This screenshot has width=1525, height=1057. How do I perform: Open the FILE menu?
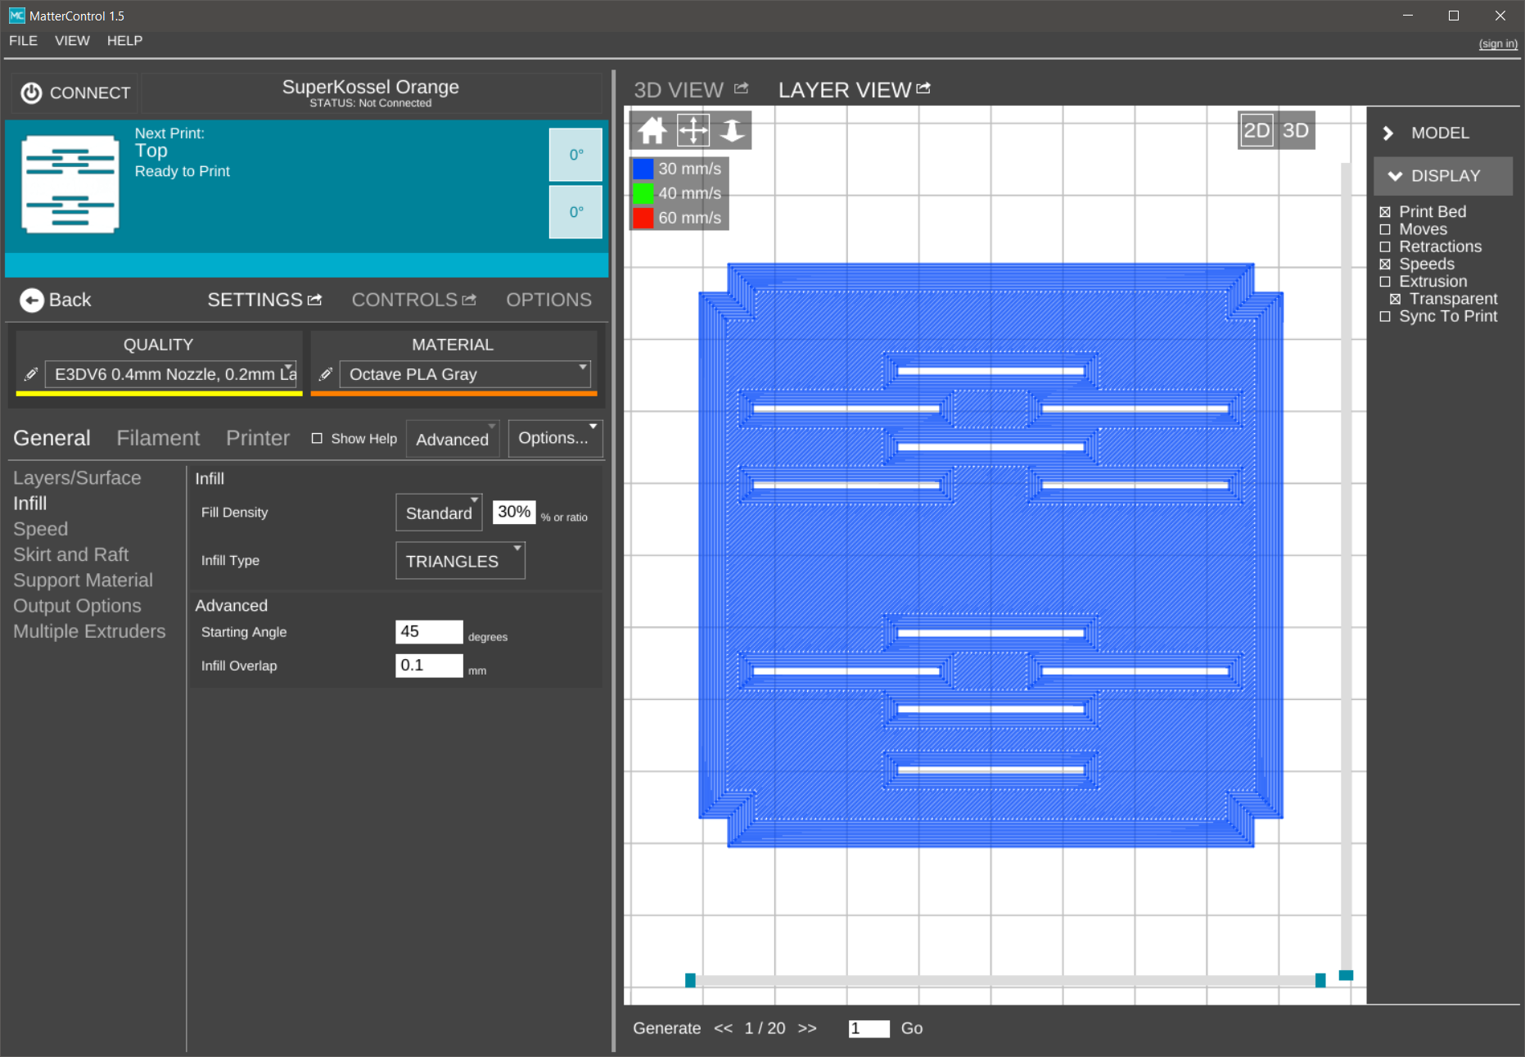click(23, 41)
